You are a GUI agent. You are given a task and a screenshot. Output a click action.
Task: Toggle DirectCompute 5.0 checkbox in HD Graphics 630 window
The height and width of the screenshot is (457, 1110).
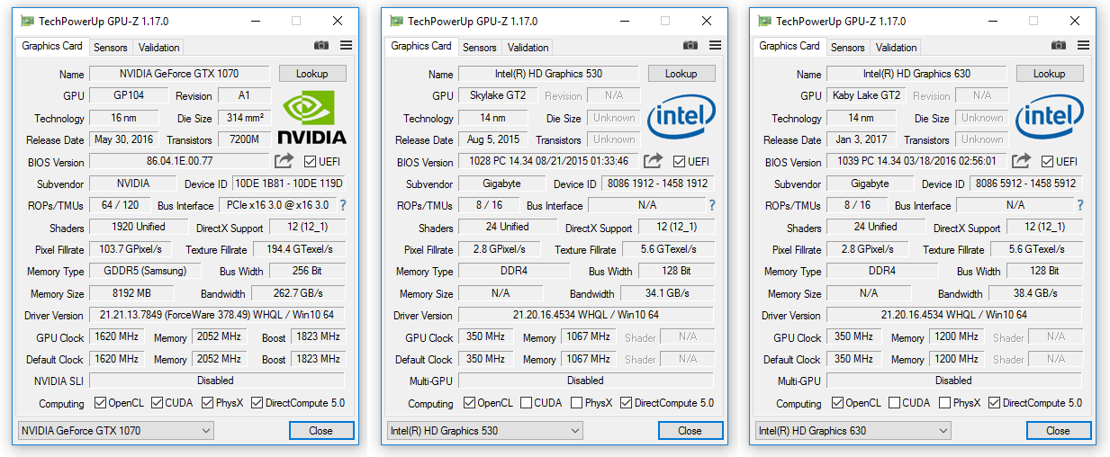click(x=995, y=403)
